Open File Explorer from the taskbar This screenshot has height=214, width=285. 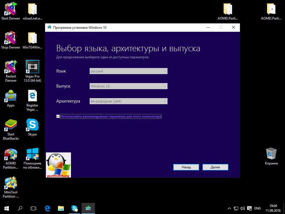tap(61, 208)
